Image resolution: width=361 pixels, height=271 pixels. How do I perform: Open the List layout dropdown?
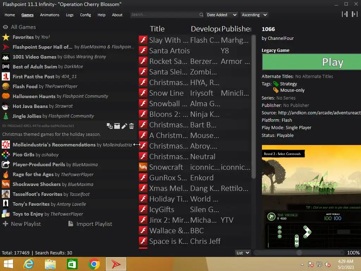pos(243,253)
